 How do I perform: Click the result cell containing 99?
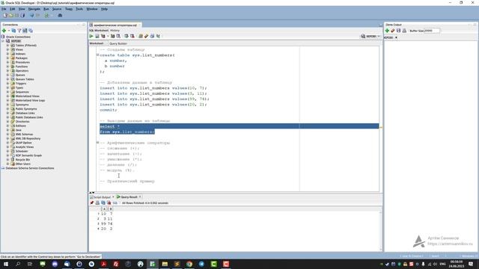(103, 223)
